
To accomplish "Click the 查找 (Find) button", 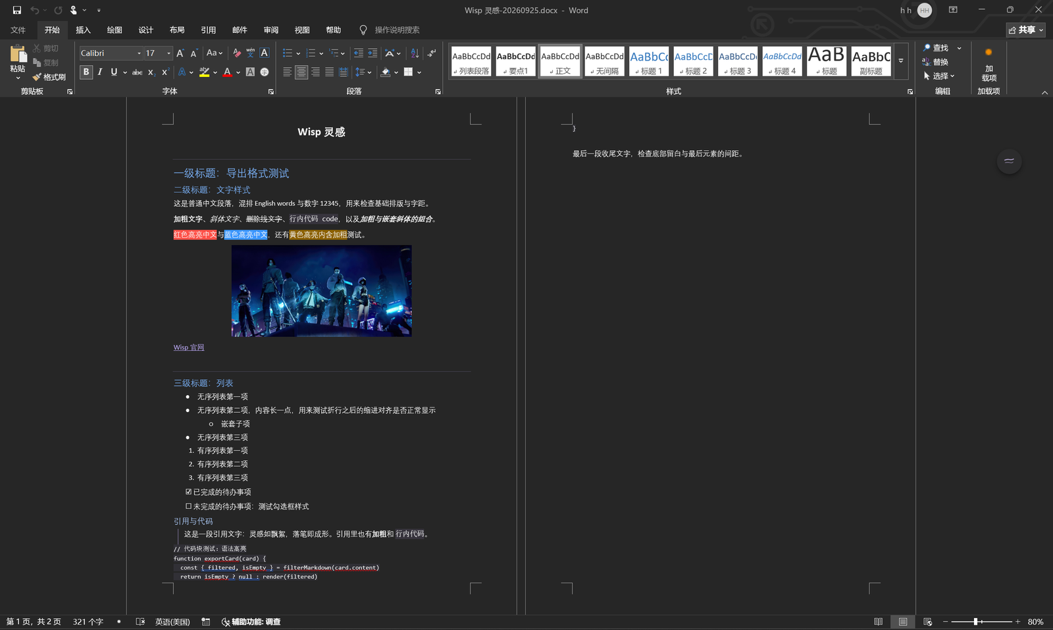I will pyautogui.click(x=936, y=48).
